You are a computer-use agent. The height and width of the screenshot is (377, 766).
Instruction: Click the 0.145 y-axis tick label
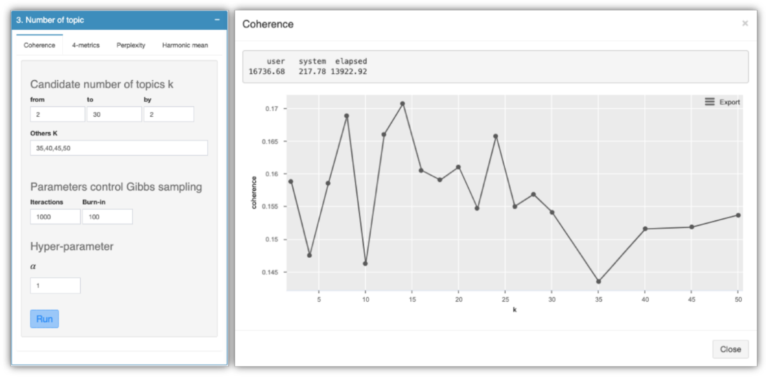270,272
